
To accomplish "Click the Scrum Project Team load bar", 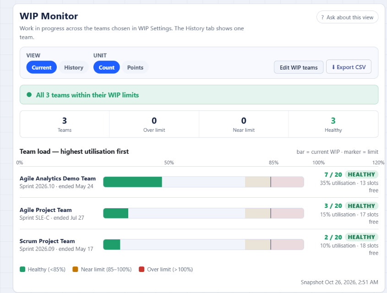I will [x=203, y=244].
